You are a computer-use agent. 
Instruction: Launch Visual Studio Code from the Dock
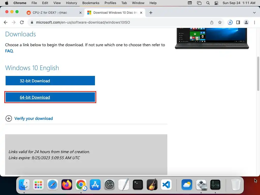[166, 185]
